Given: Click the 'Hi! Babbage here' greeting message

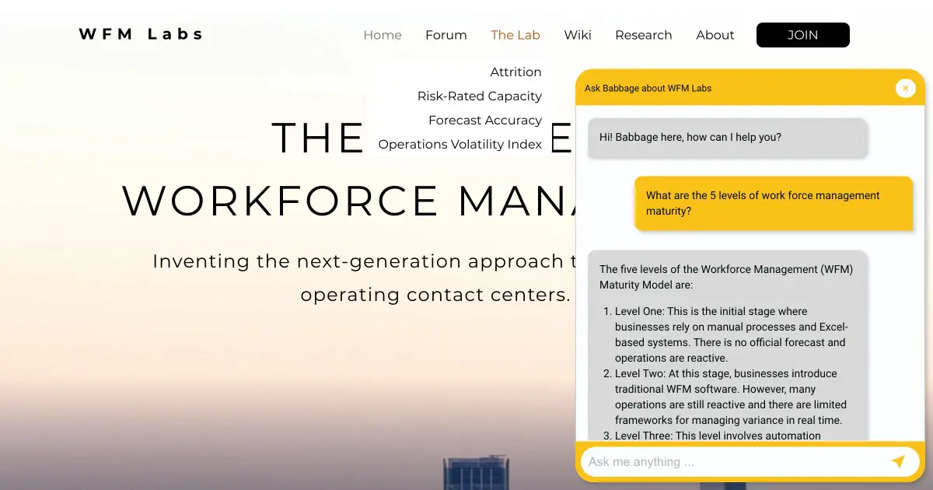Looking at the screenshot, I should [x=728, y=138].
